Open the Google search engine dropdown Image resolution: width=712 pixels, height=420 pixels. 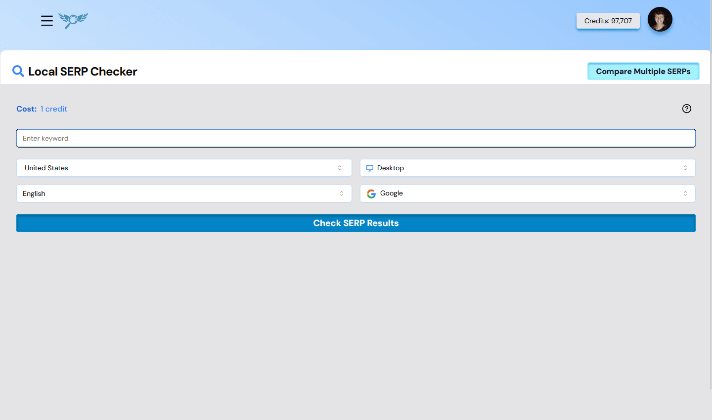point(527,193)
